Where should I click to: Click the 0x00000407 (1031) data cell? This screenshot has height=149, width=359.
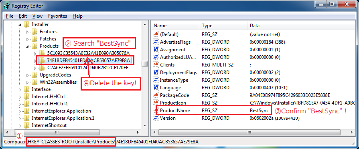click(269, 88)
